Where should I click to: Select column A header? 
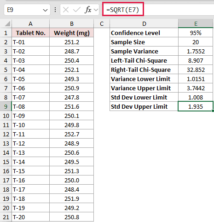pyautogui.click(x=30, y=23)
